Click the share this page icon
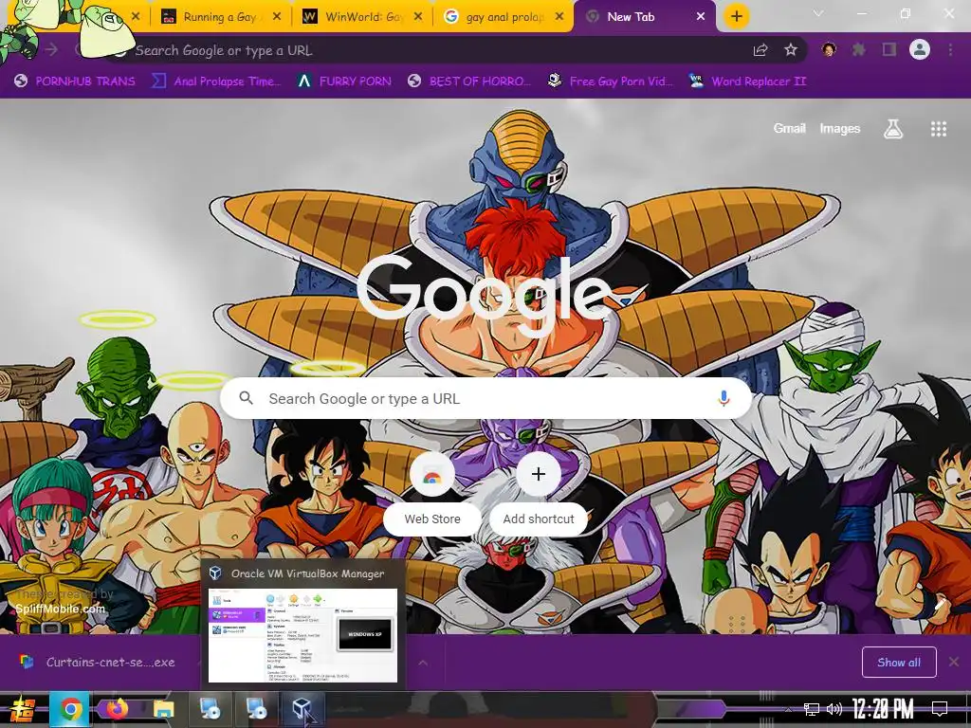The image size is (971, 728). click(760, 50)
